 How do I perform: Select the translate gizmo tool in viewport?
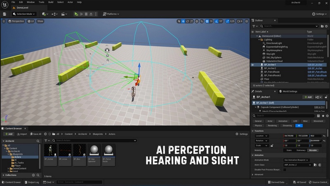183,21
